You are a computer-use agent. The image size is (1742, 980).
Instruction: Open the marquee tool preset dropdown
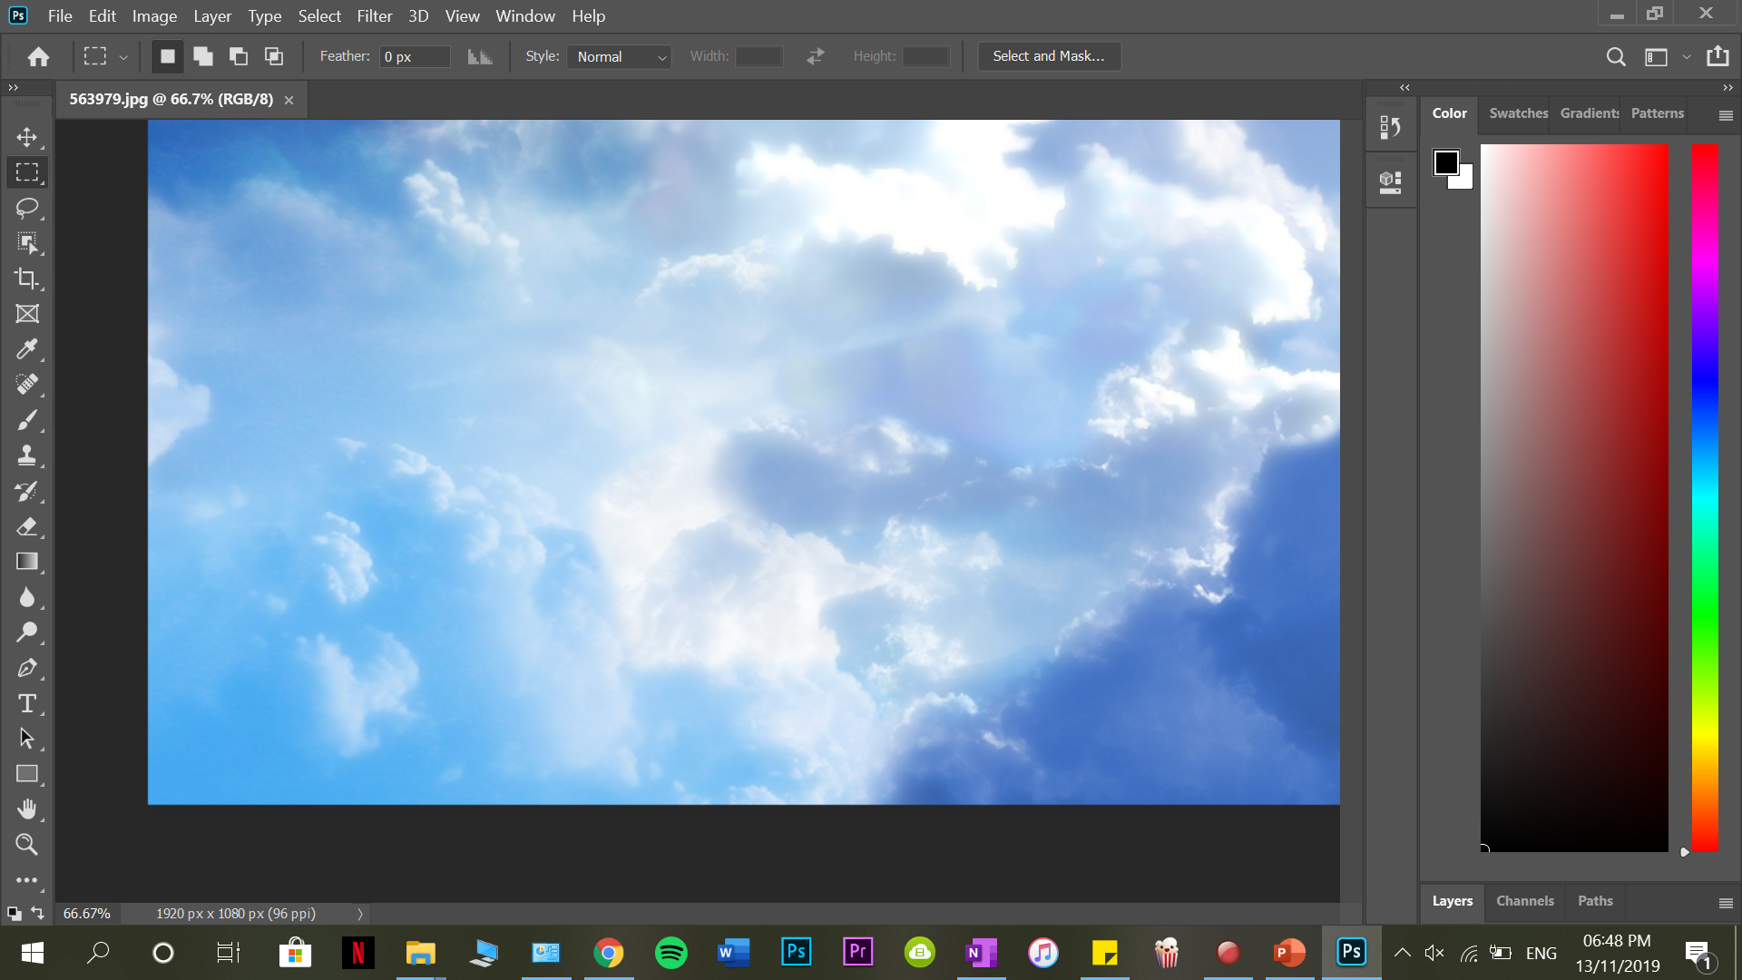[x=123, y=55]
